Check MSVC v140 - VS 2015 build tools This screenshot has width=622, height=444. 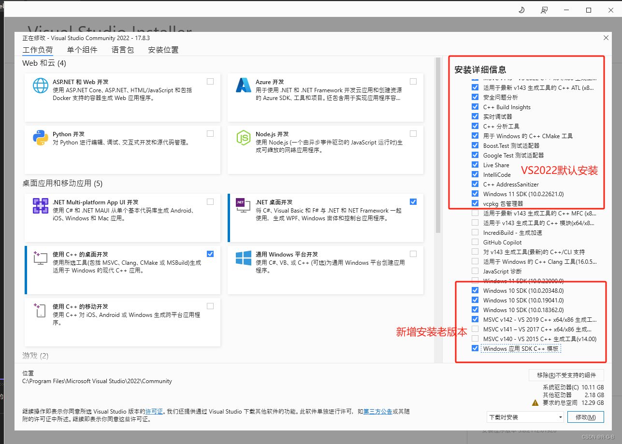tap(475, 339)
